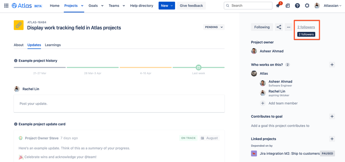Image resolution: width=345 pixels, height=162 pixels.
Task: Open Help directory in navigation
Action: (x=142, y=6)
